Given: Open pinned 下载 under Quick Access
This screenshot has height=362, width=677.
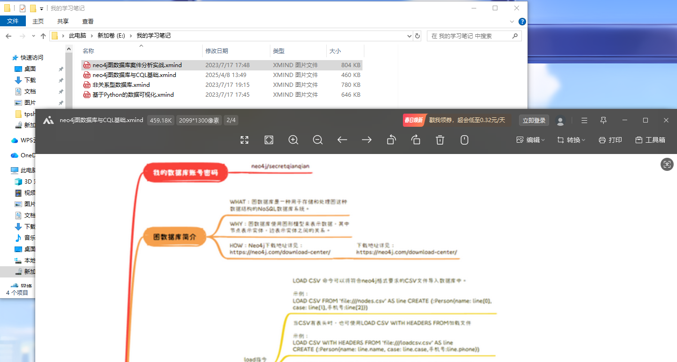Looking at the screenshot, I should [x=30, y=80].
